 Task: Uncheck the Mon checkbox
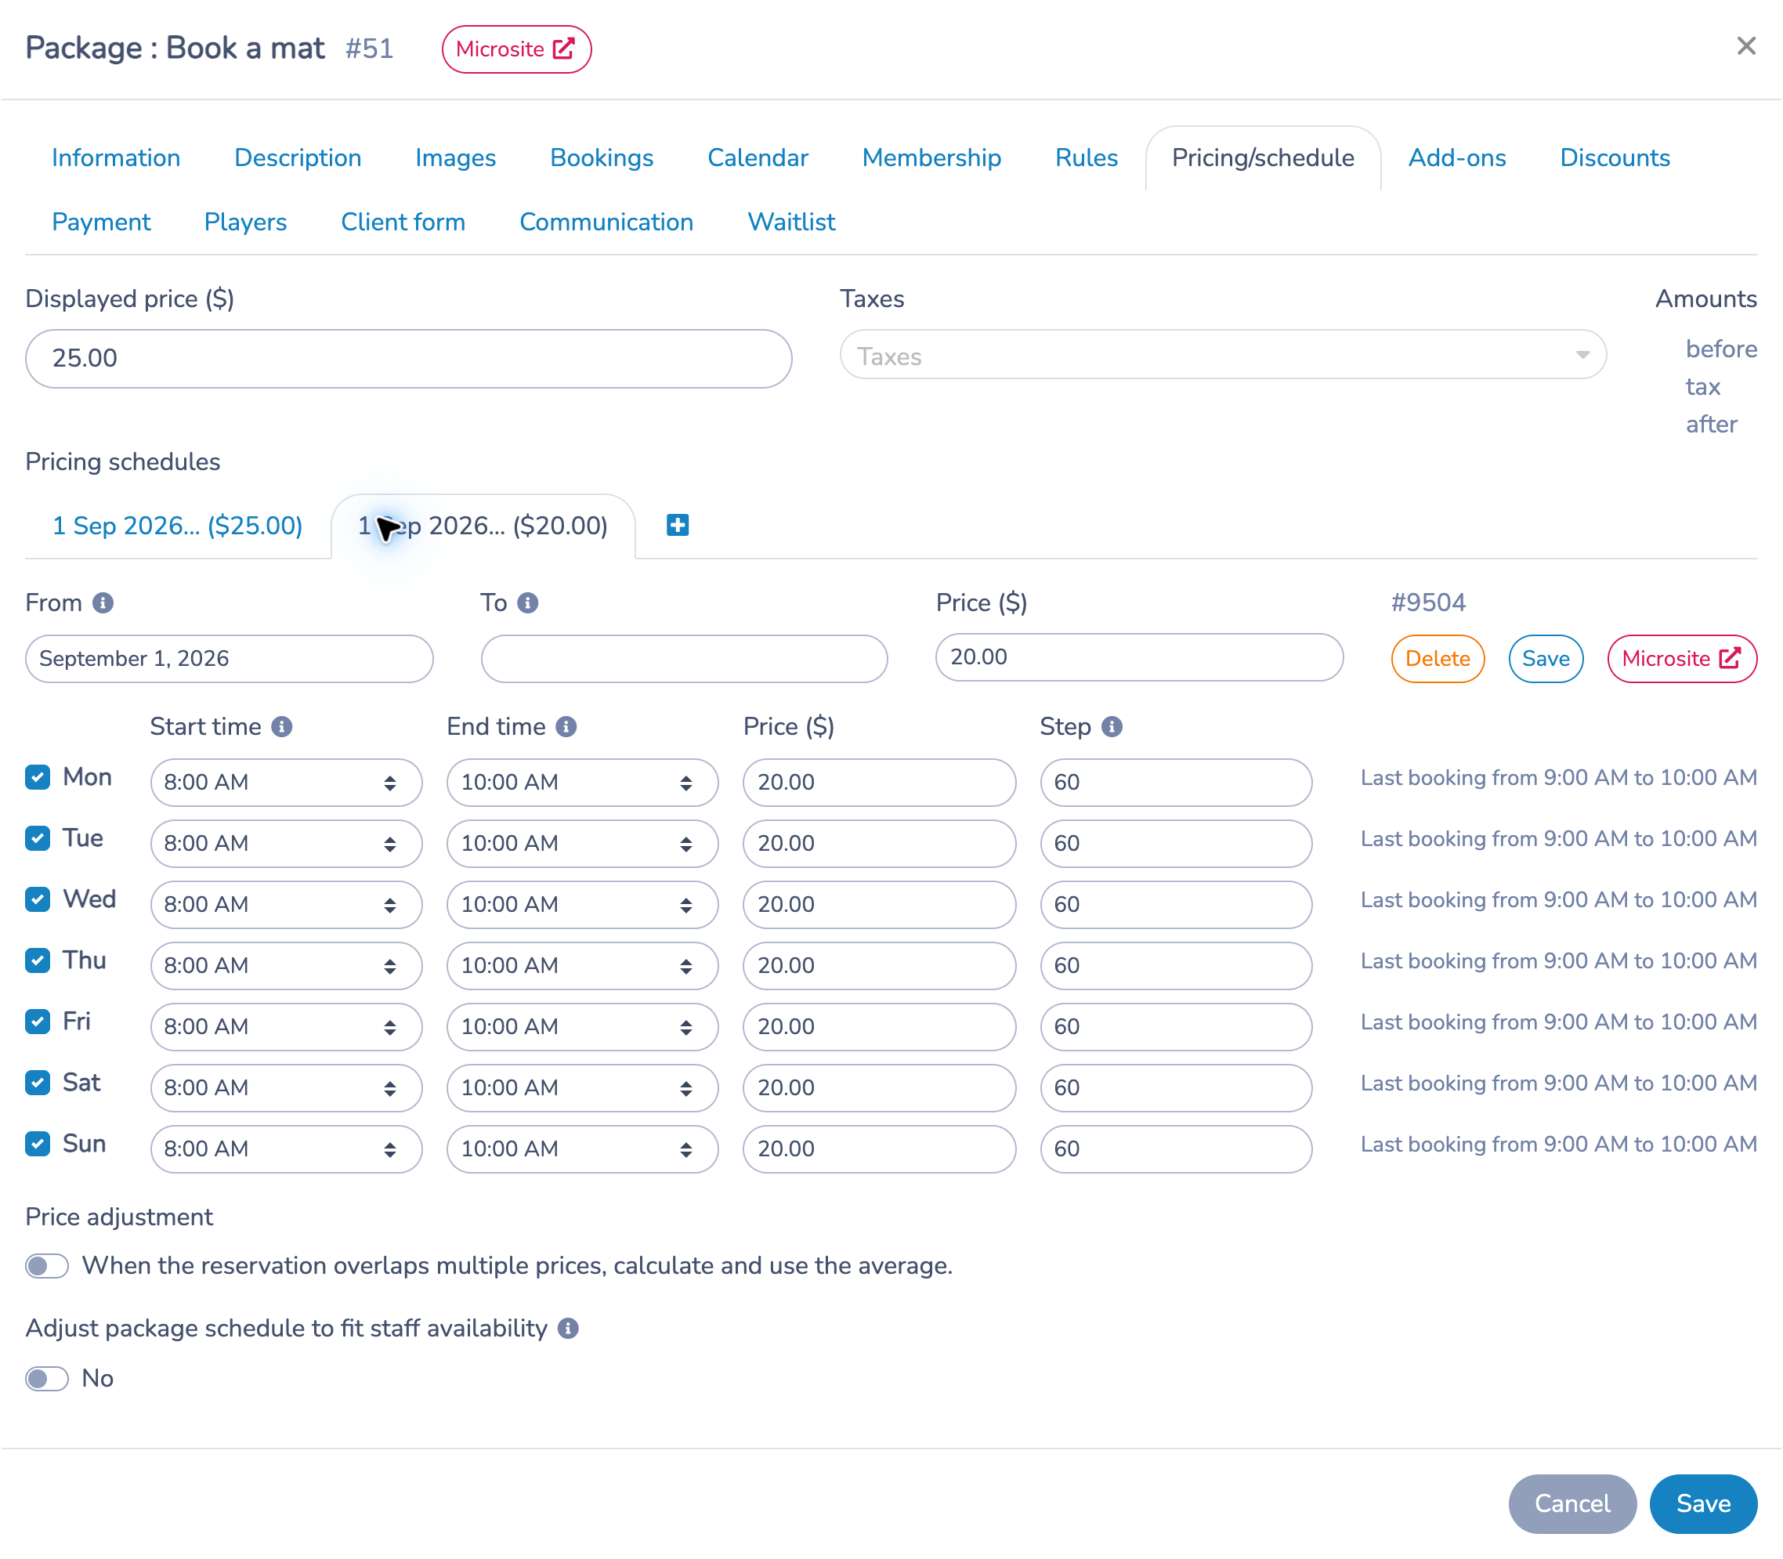coord(38,777)
